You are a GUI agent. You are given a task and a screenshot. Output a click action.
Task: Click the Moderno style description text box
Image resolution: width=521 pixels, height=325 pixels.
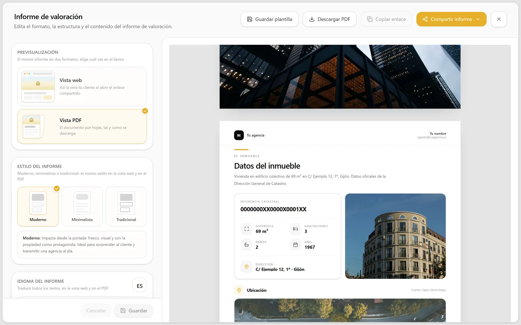82,245
